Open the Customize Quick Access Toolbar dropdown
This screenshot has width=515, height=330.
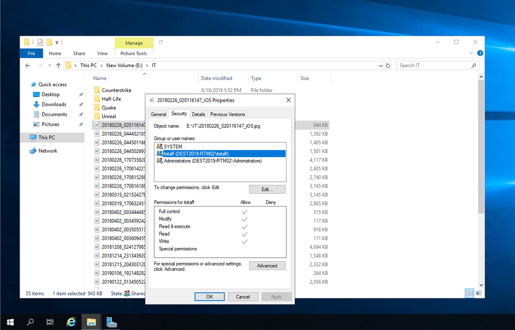57,42
